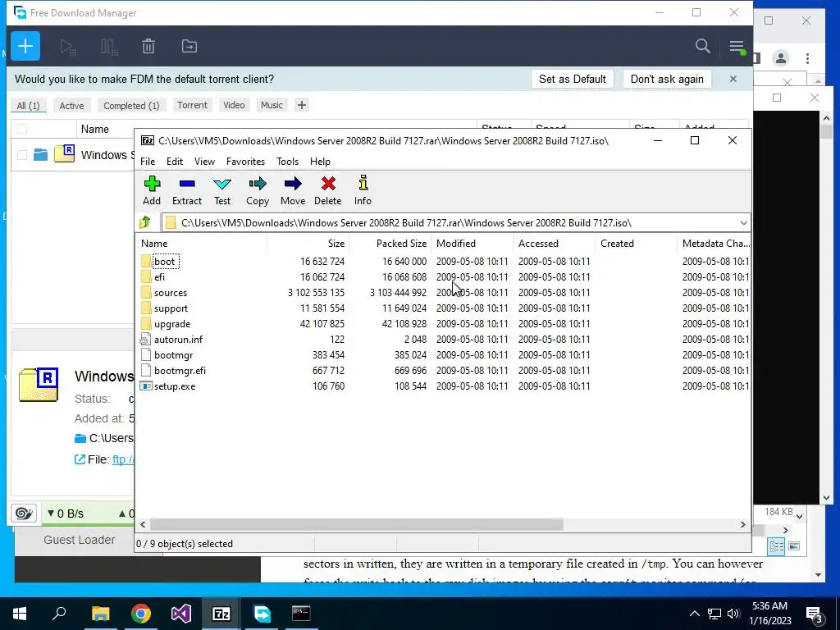The width and height of the screenshot is (840, 630).
Task: Open the hamburger menu in Free Download Manager
Action: [x=737, y=47]
